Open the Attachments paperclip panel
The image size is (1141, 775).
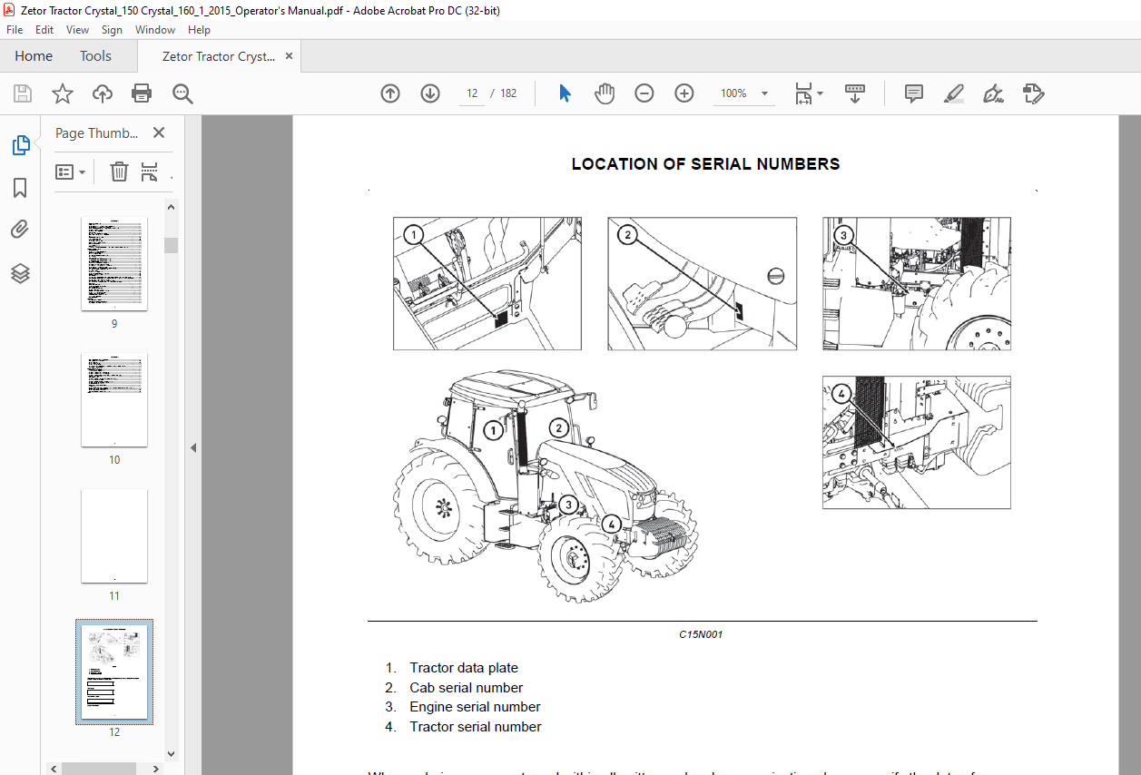pos(20,230)
